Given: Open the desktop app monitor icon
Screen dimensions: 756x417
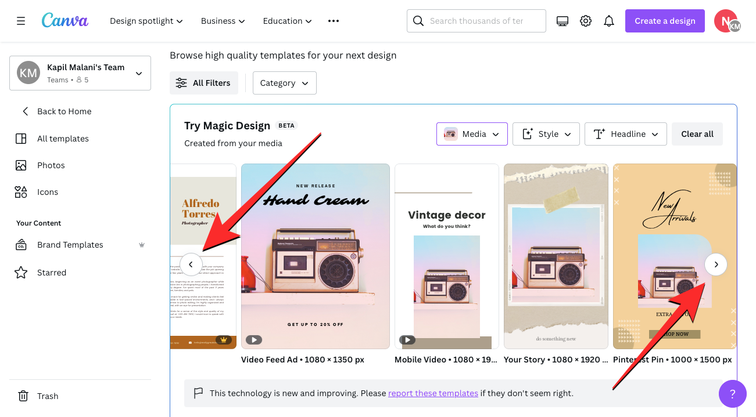Looking at the screenshot, I should point(562,21).
